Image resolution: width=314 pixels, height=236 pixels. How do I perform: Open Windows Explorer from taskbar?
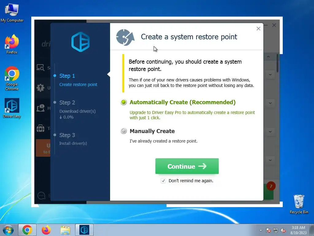(65, 230)
